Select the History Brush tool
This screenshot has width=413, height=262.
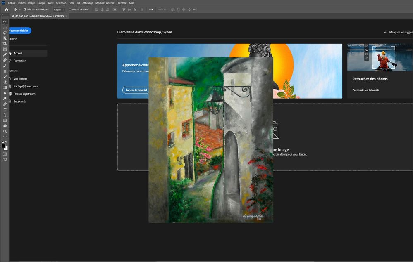click(5, 76)
